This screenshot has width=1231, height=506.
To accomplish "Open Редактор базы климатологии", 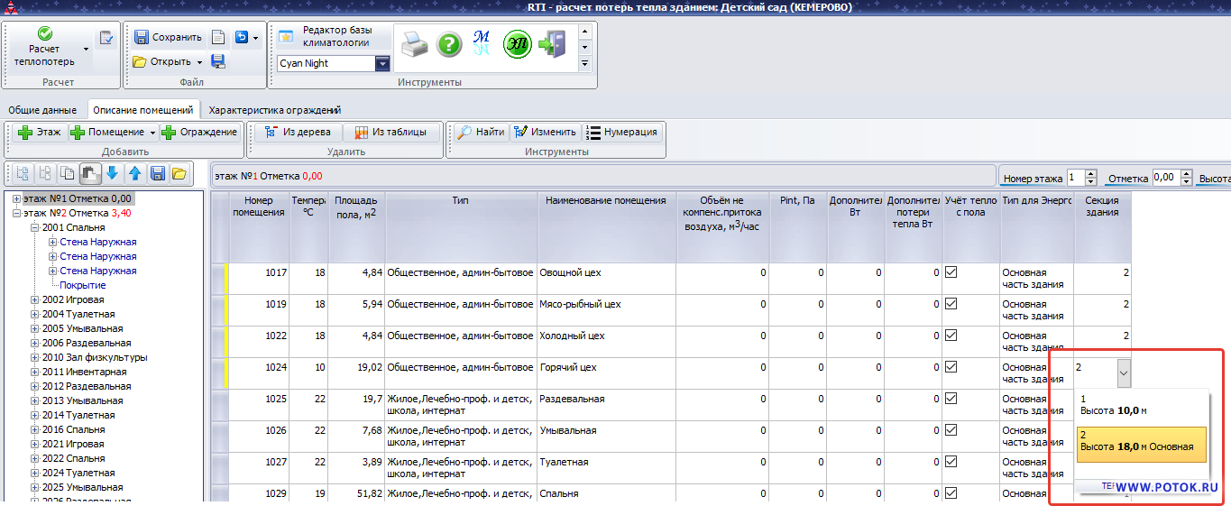I will (335, 37).
